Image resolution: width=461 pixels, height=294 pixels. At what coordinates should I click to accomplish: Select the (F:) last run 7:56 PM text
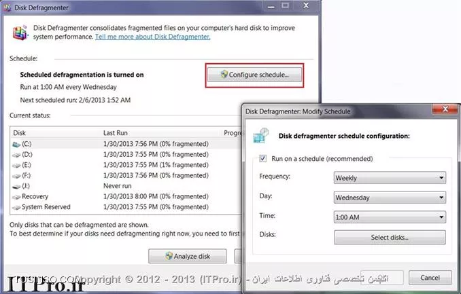(x=156, y=175)
